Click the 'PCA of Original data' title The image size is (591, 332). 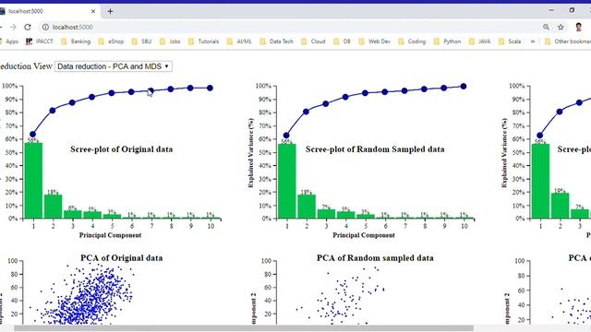[x=122, y=258]
